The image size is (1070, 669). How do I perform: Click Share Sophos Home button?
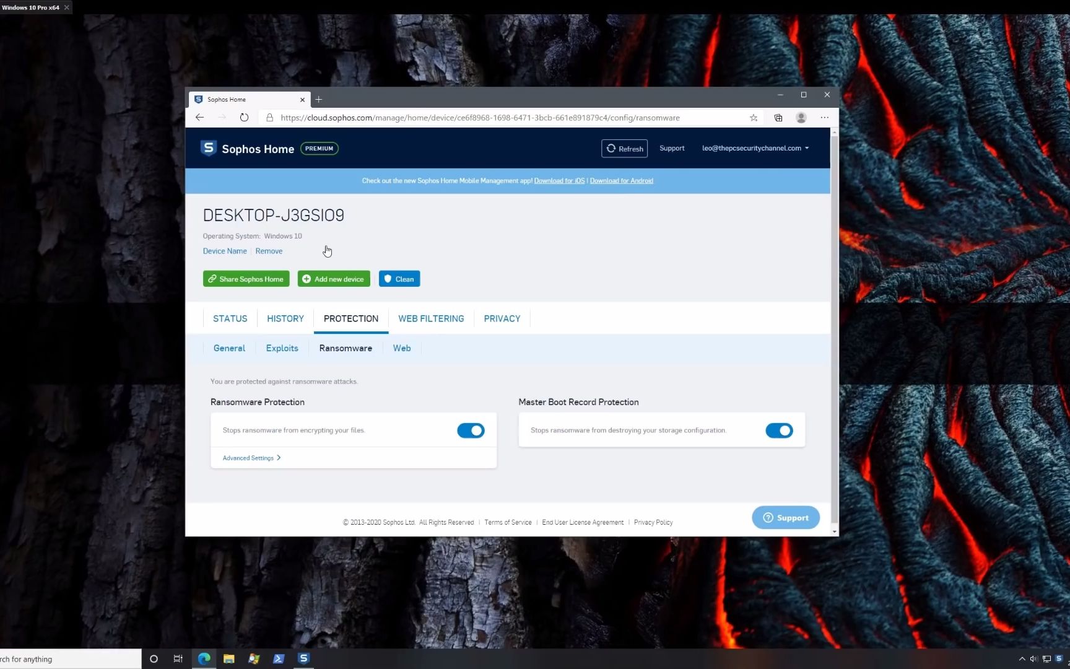(x=246, y=279)
